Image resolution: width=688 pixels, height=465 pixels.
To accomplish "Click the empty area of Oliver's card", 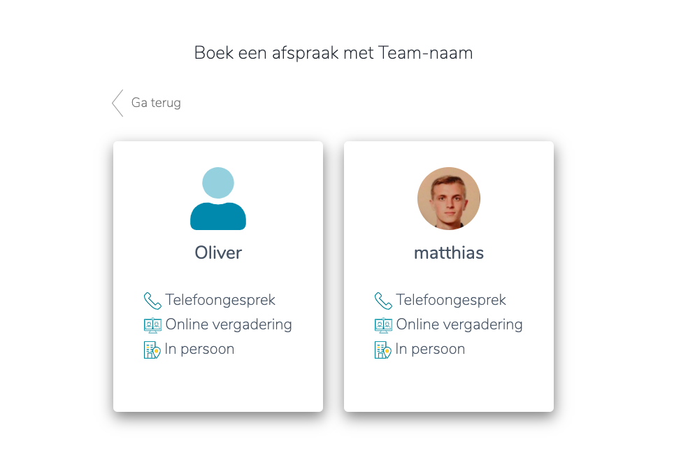I will 218,386.
